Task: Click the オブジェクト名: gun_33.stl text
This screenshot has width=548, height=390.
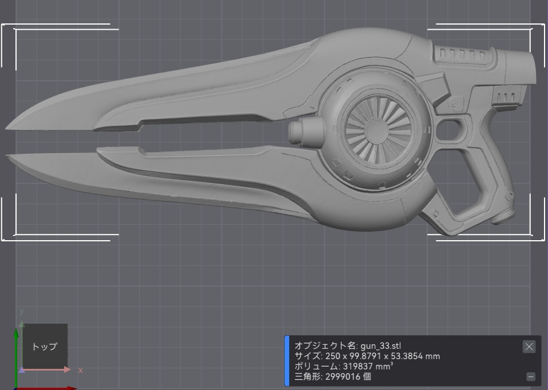Action: (x=348, y=345)
